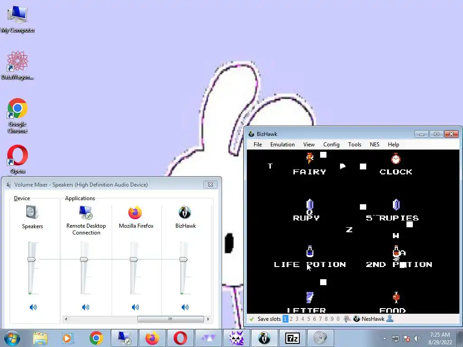Click the Mozilla Firefox icon in Volume Mixer
463x347 pixels.
pyautogui.click(x=135, y=212)
